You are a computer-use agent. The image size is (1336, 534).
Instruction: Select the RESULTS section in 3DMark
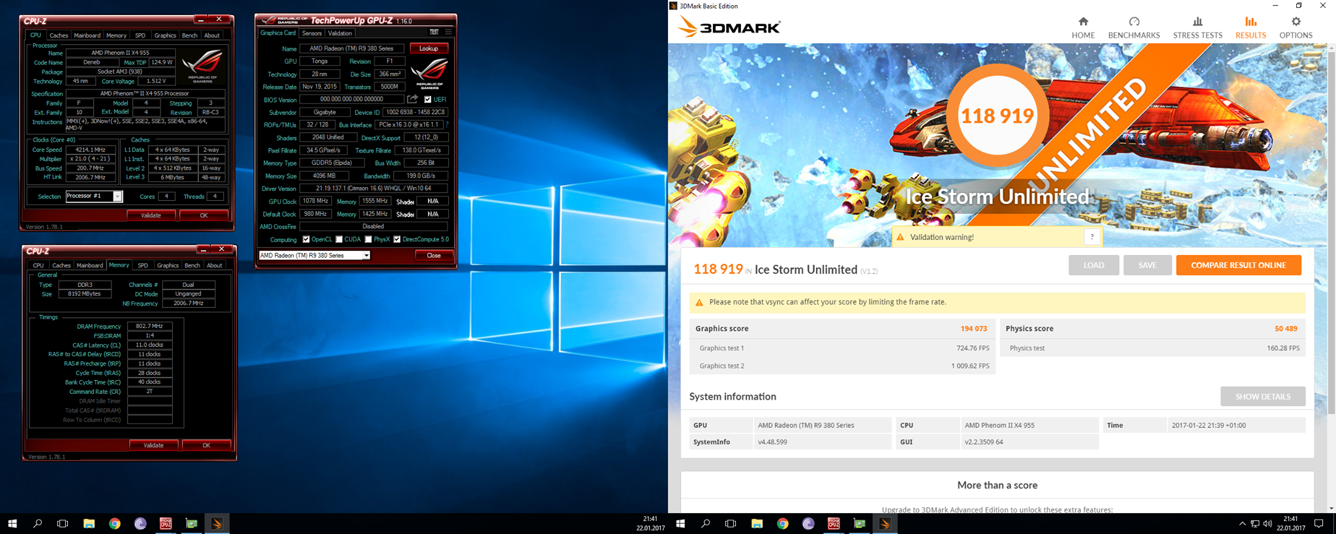1251,28
